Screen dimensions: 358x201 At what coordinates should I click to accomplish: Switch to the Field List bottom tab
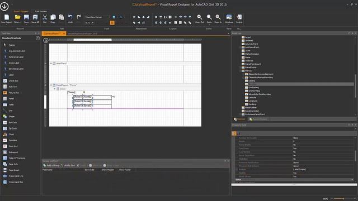239,119
